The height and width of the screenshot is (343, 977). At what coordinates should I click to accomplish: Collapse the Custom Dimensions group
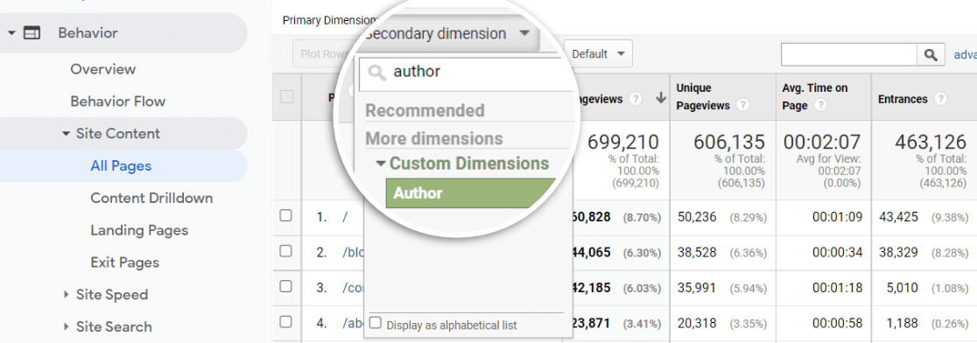pyautogui.click(x=381, y=164)
